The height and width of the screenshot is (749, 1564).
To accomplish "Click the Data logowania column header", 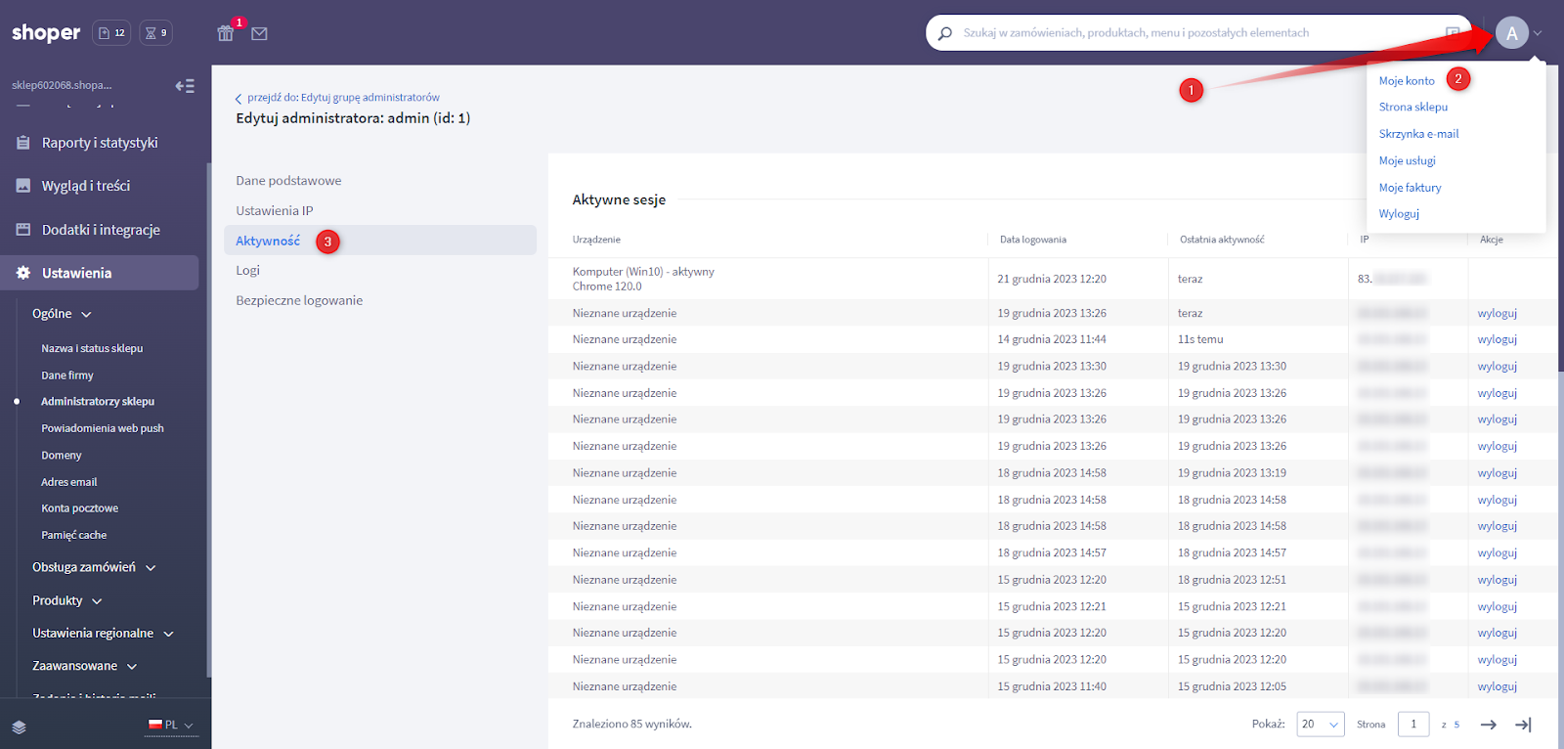I will click(x=1033, y=240).
